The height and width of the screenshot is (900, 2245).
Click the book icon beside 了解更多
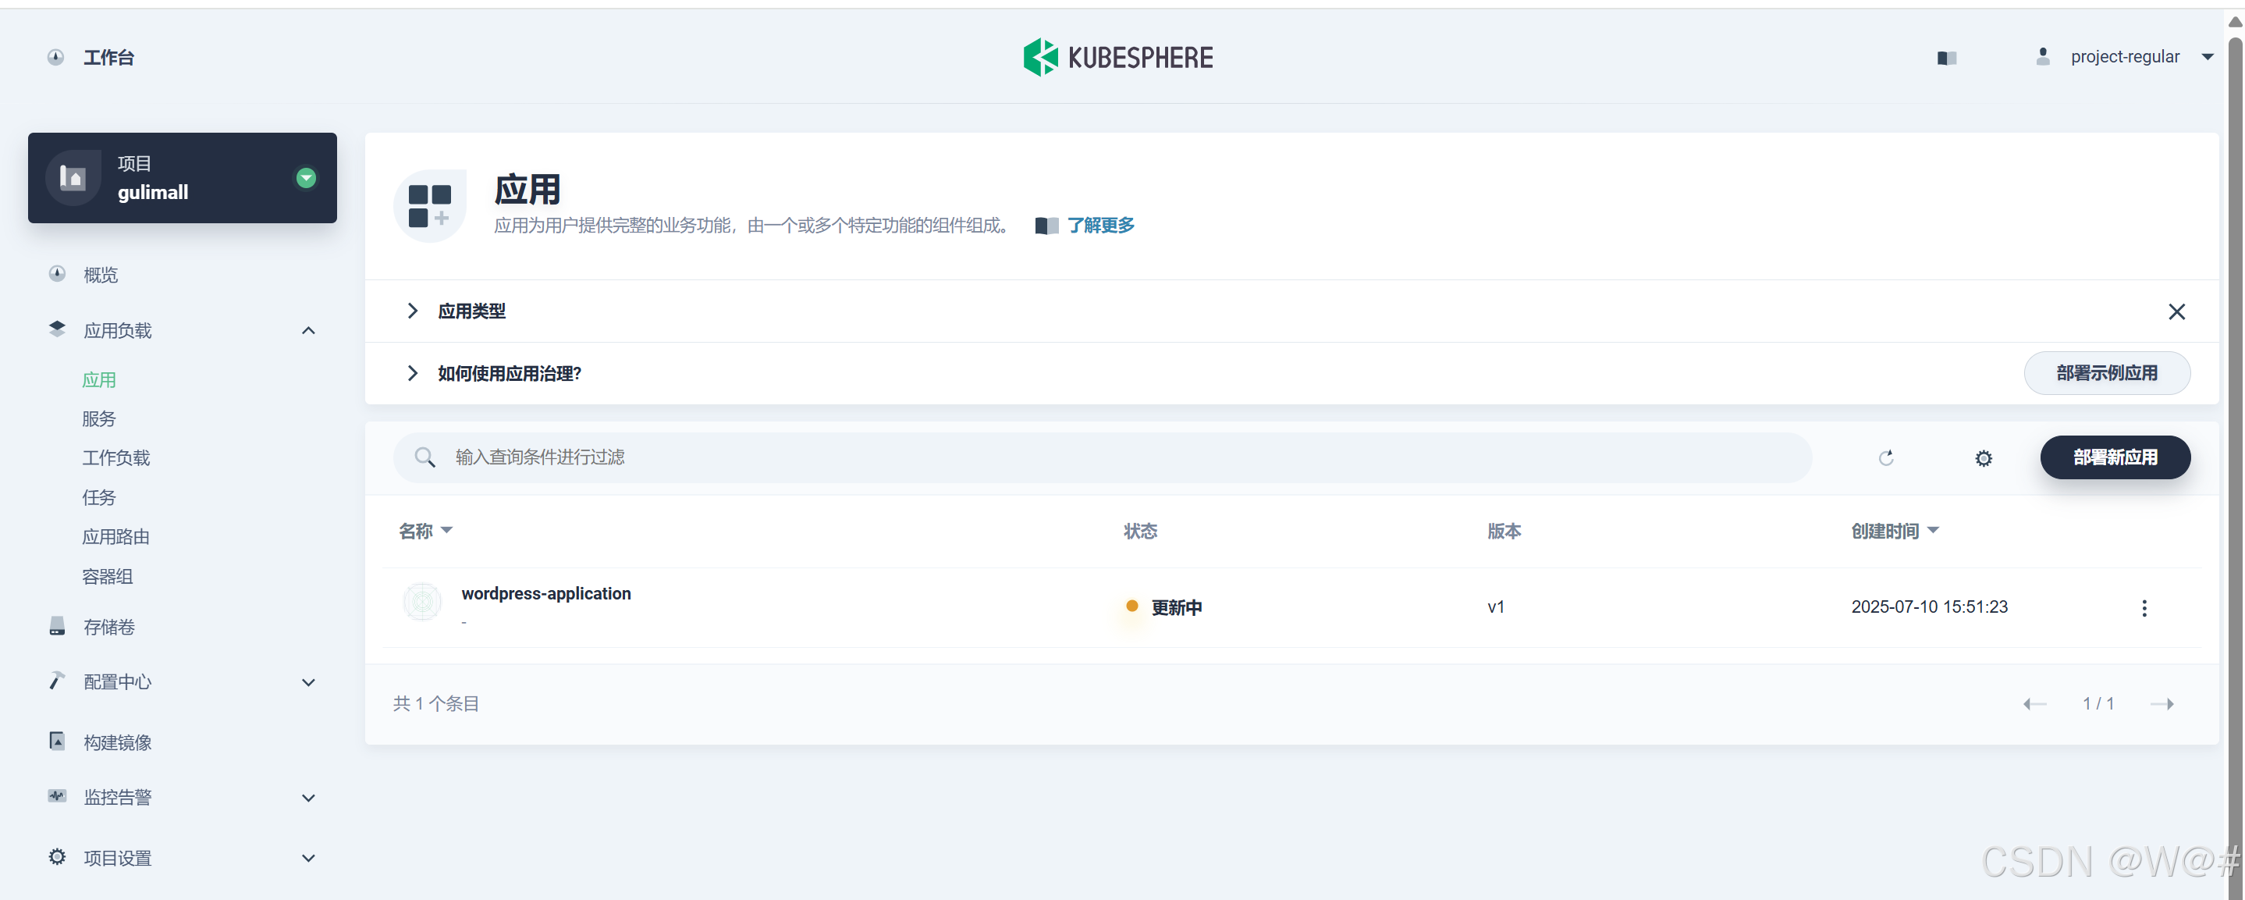1046,226
